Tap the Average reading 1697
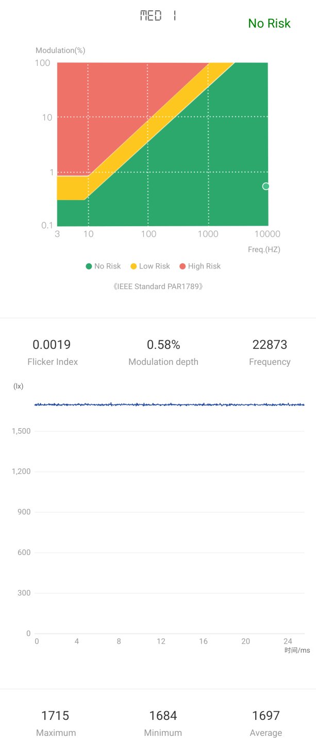 (265, 715)
